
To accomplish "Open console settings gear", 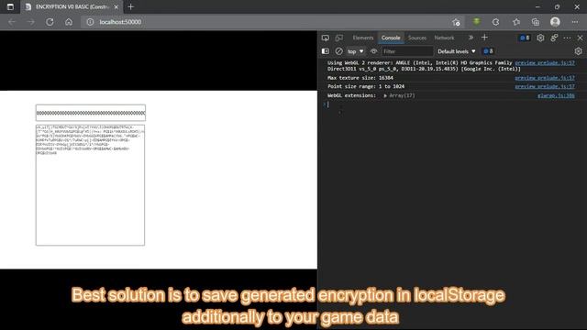I will click(579, 51).
